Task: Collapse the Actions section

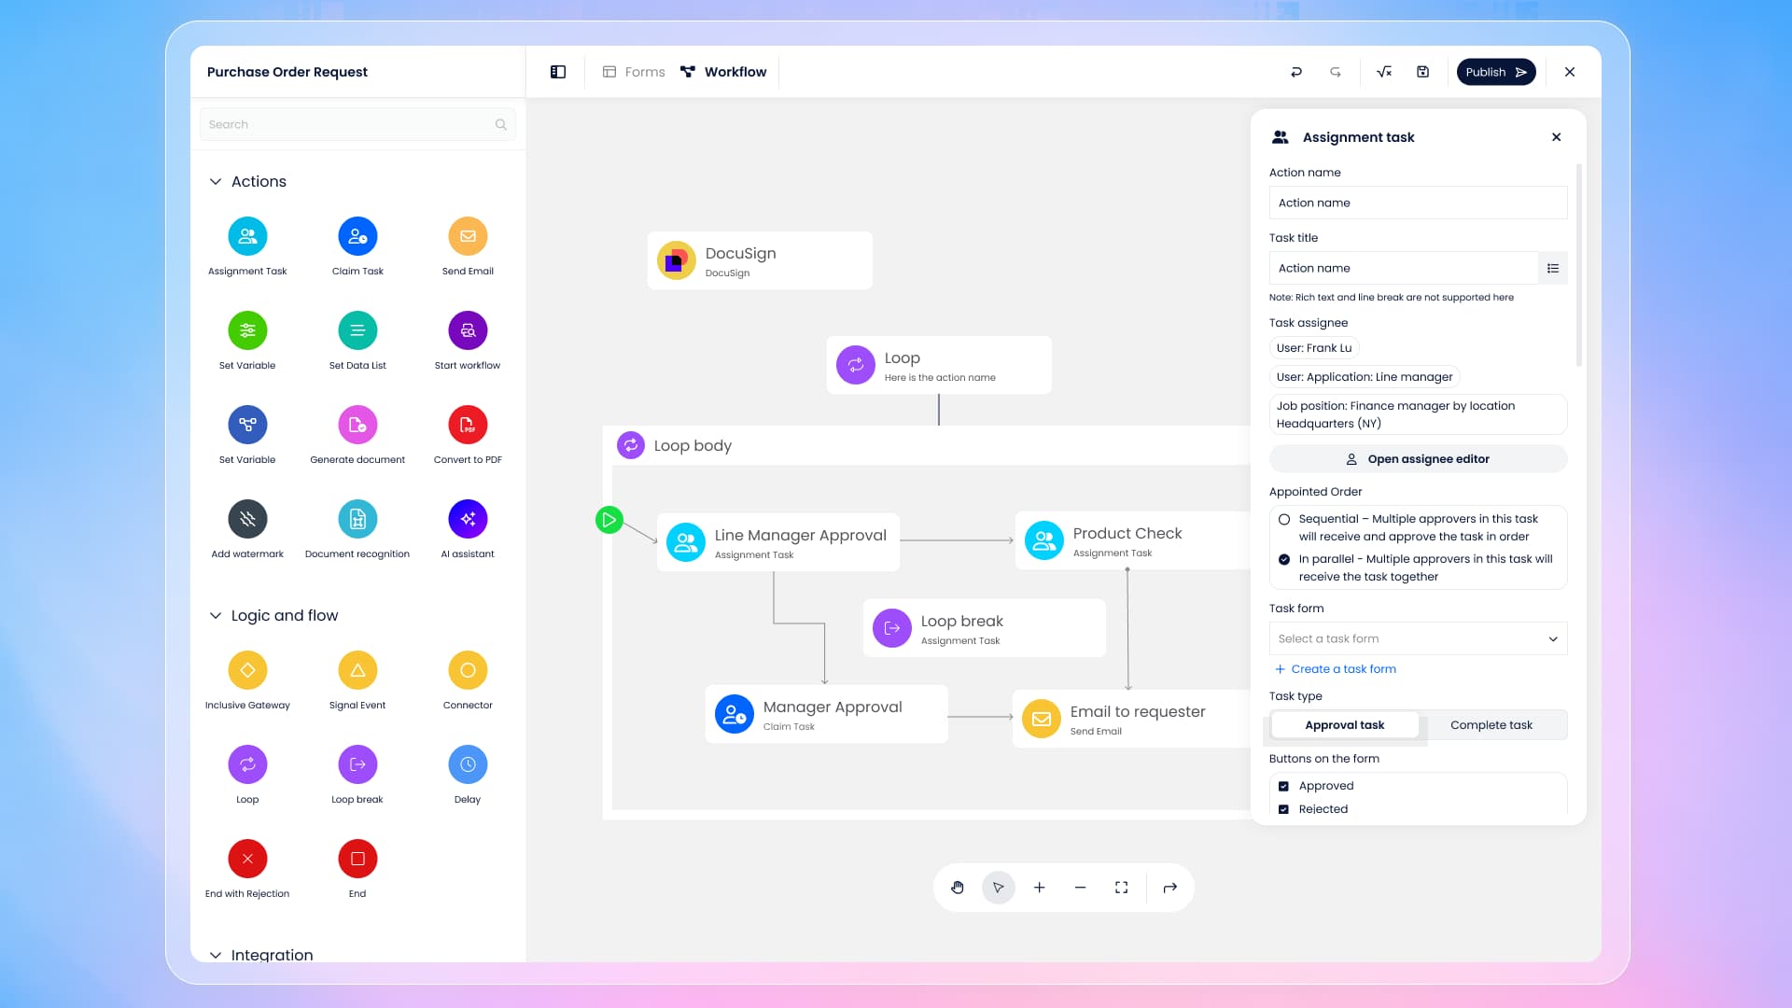Action: point(216,181)
